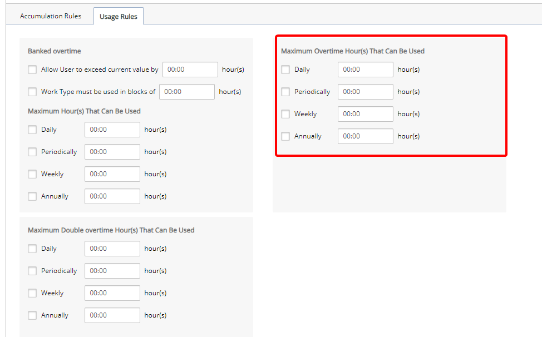Tick Daily under Maximum Hour(s) That Can Be Used
The image size is (542, 337).
(x=32, y=130)
